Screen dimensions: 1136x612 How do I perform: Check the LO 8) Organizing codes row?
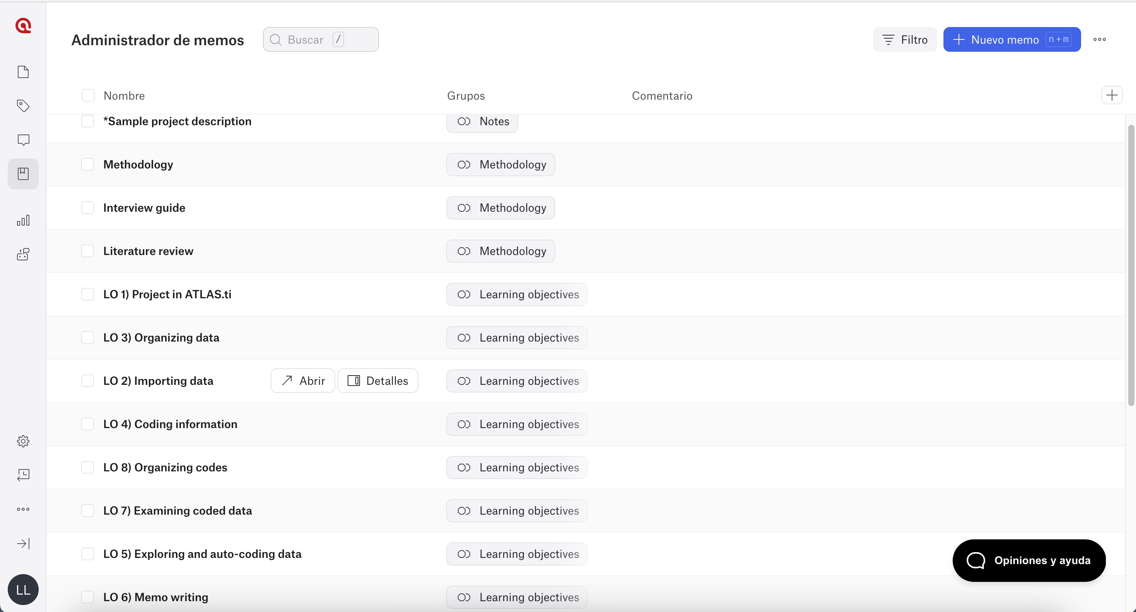pos(88,467)
